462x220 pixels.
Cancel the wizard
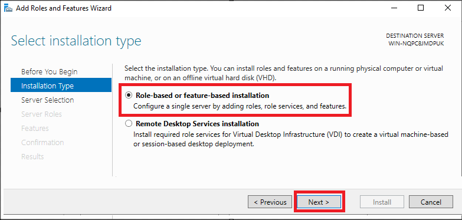click(431, 202)
